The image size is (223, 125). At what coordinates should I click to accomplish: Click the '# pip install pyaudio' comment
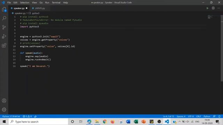tap(34, 23)
